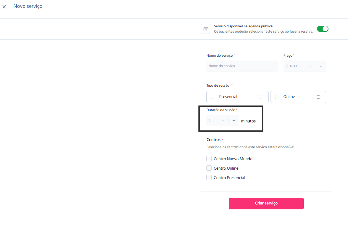Screen dimensions: 348x225
Task: Click the Presencial label text
Action: (x=228, y=97)
